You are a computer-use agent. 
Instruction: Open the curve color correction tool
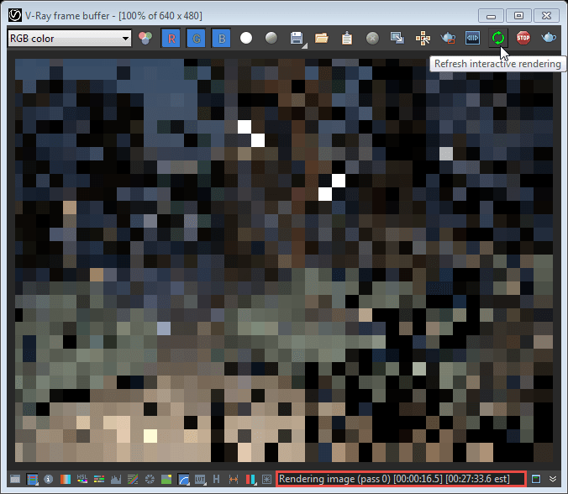point(184,479)
